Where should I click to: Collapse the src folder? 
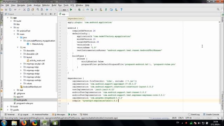click(11, 28)
